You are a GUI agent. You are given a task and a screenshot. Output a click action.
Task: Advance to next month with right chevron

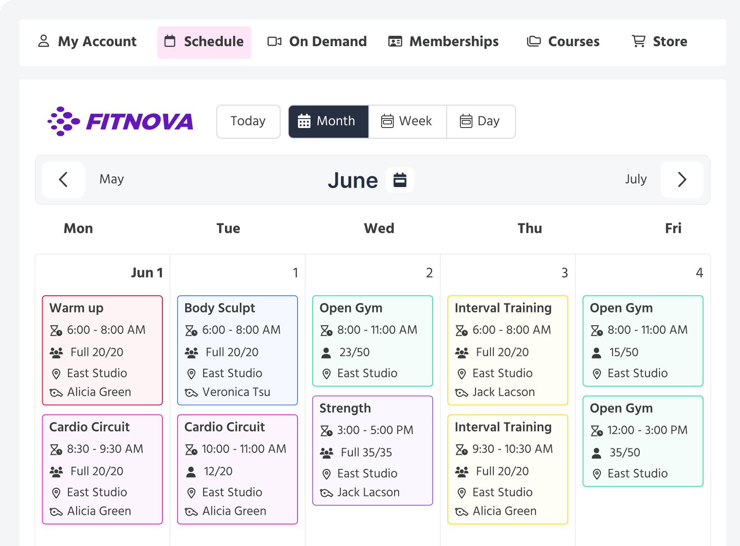(x=681, y=179)
